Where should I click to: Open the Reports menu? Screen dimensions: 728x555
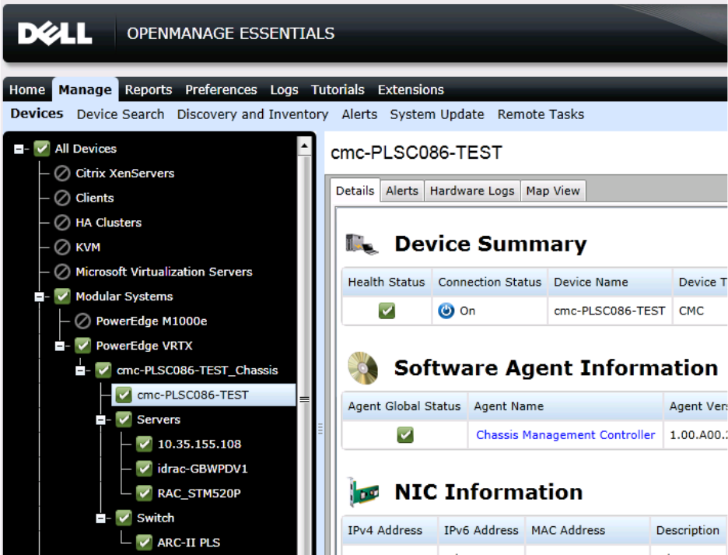[149, 90]
